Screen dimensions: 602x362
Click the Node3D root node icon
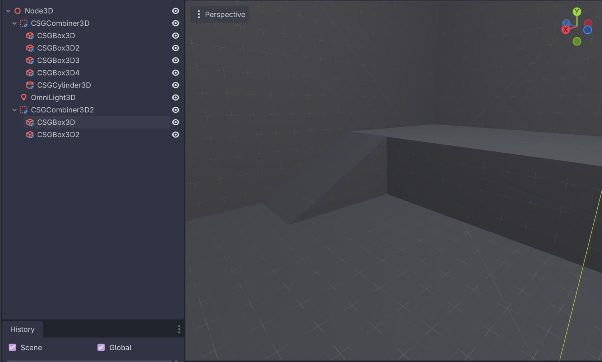coord(17,11)
